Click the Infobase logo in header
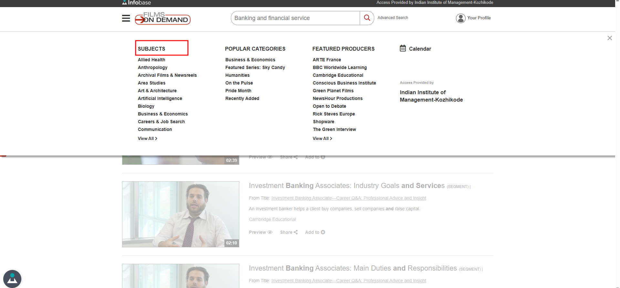The height and width of the screenshot is (288, 620). pos(137,3)
